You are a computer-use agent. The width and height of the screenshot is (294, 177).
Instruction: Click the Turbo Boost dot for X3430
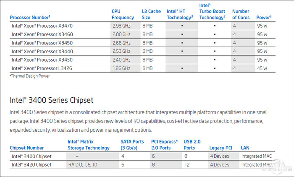point(215,60)
